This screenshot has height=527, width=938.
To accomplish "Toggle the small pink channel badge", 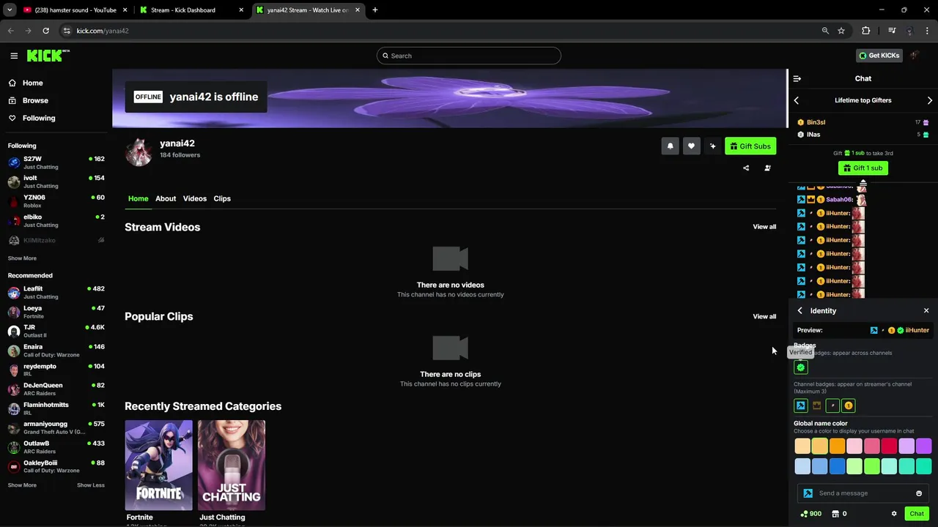I will tap(832, 405).
